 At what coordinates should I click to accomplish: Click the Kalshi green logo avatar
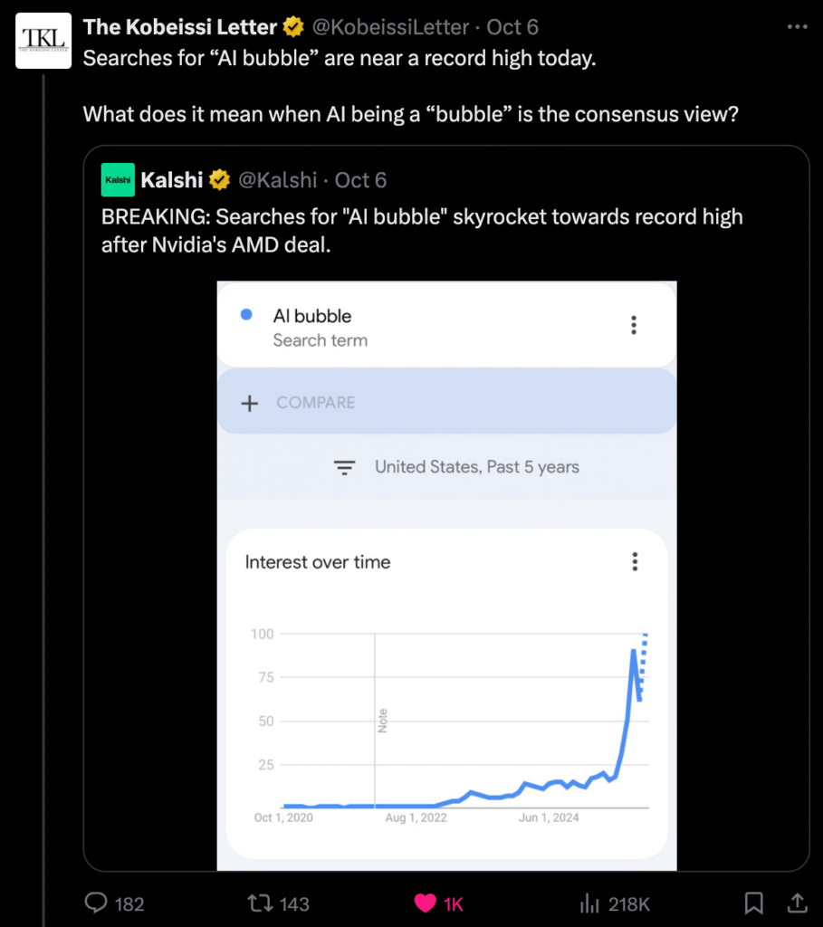(118, 180)
